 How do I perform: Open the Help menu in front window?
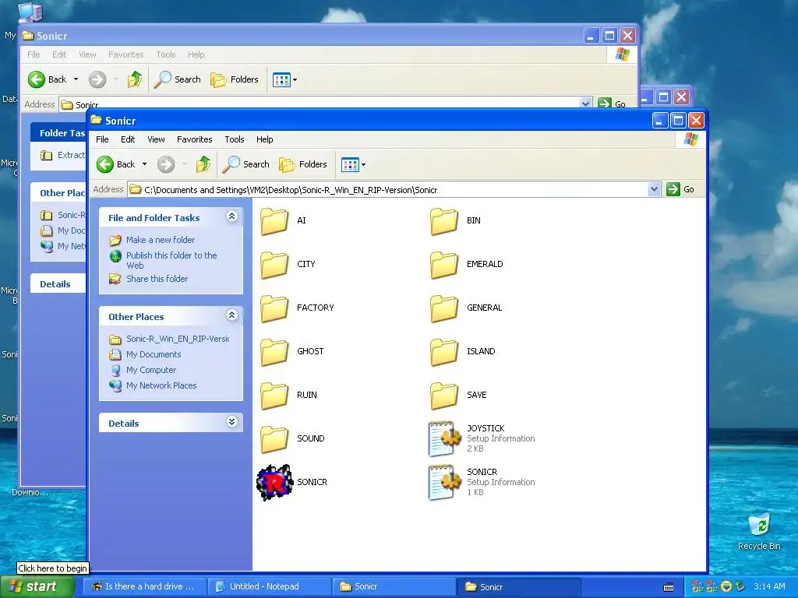tap(264, 139)
